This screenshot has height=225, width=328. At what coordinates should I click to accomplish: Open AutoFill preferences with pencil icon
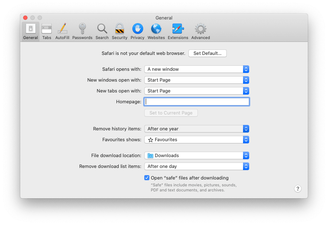[x=62, y=31]
